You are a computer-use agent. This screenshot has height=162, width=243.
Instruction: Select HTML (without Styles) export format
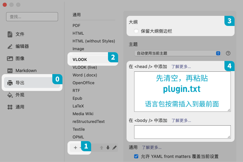pyautogui.click(x=94, y=41)
